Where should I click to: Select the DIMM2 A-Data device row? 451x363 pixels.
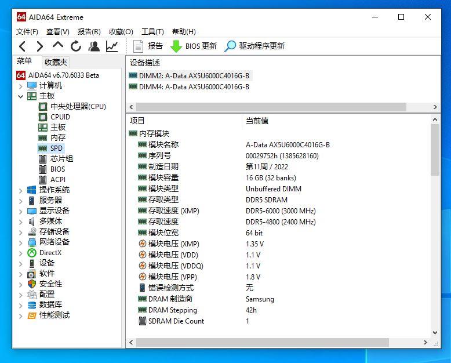pos(190,76)
